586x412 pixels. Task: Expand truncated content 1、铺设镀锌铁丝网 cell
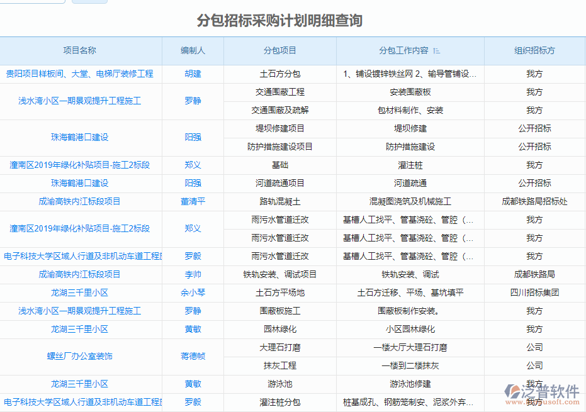click(x=407, y=74)
